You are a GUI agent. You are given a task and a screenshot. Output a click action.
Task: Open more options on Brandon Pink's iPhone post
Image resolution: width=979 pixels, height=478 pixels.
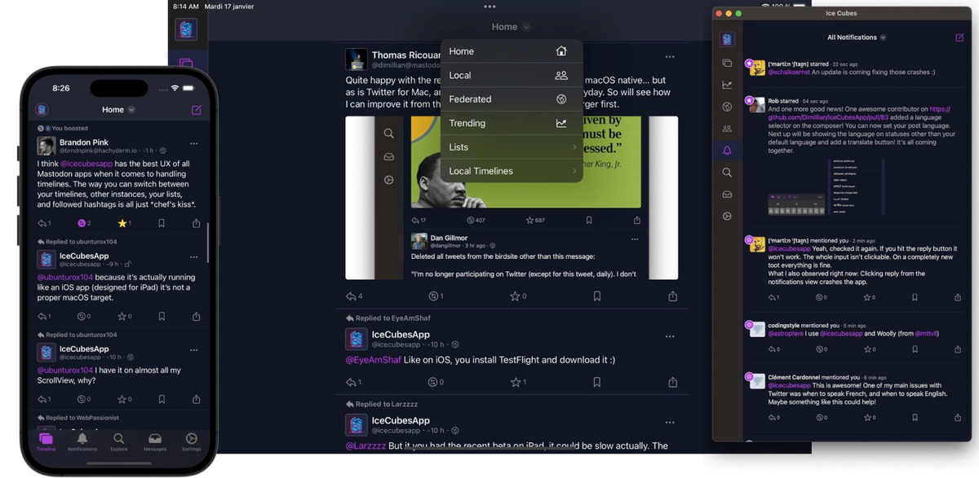194,143
